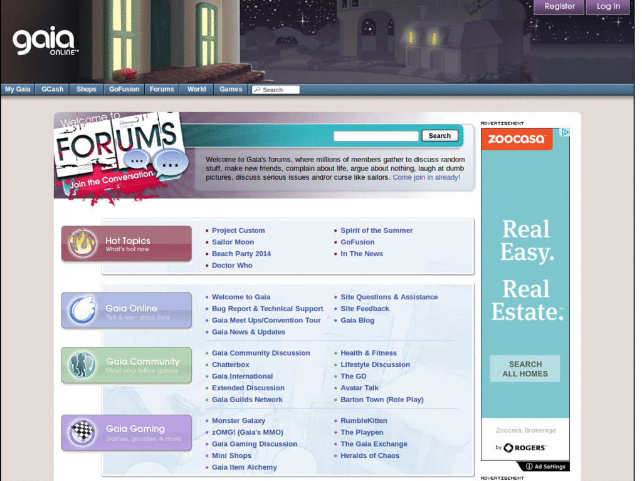Open the Welcome to Gaia forum

pos(241,297)
